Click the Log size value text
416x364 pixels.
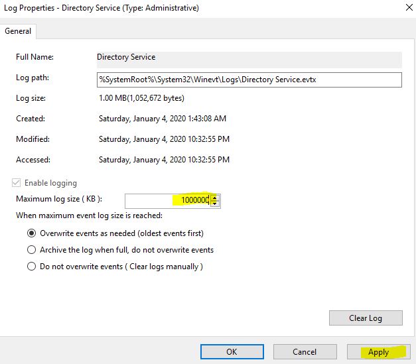(141, 98)
